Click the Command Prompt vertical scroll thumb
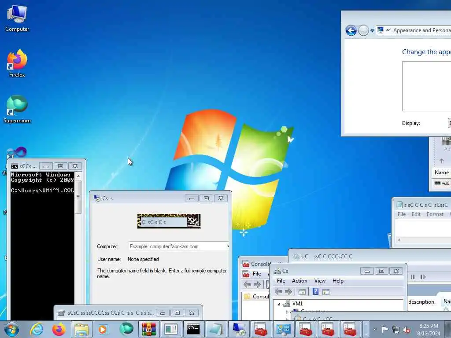Viewport: 451px width, 338px height. point(78,197)
